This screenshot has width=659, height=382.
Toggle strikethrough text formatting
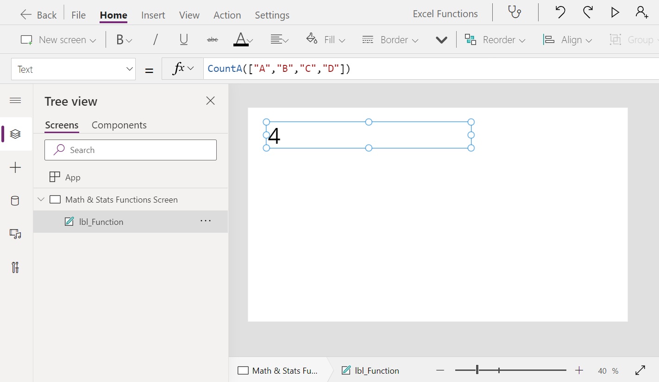pyautogui.click(x=213, y=40)
